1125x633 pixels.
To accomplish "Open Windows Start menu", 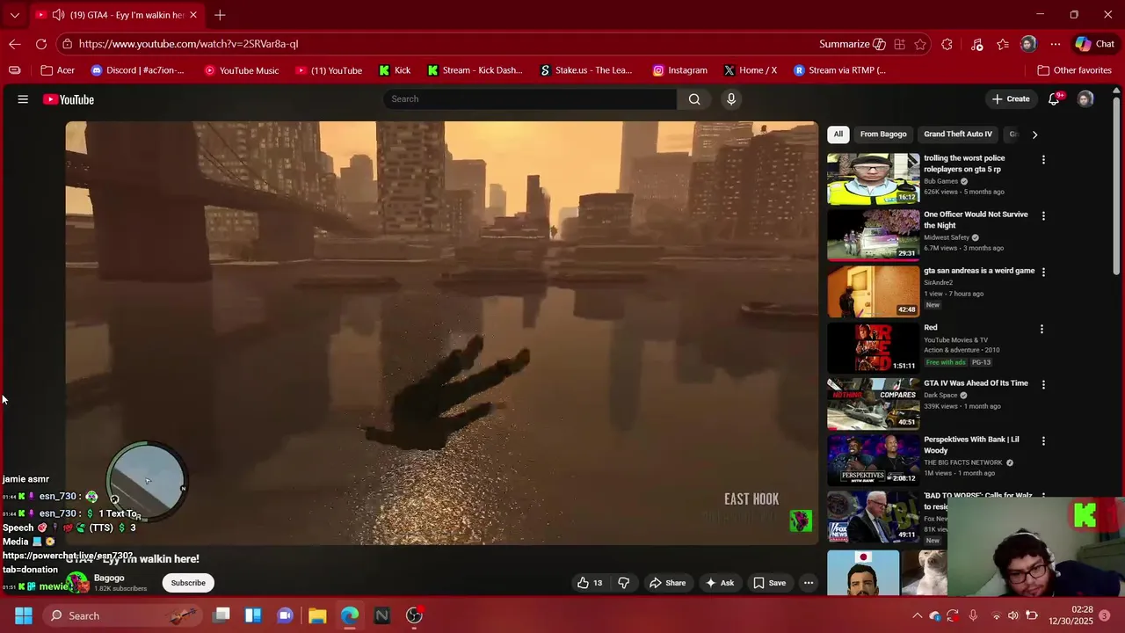I will pos(24,615).
